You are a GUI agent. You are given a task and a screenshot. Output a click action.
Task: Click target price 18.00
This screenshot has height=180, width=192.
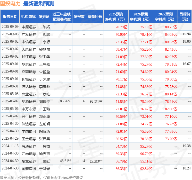[187, 42]
